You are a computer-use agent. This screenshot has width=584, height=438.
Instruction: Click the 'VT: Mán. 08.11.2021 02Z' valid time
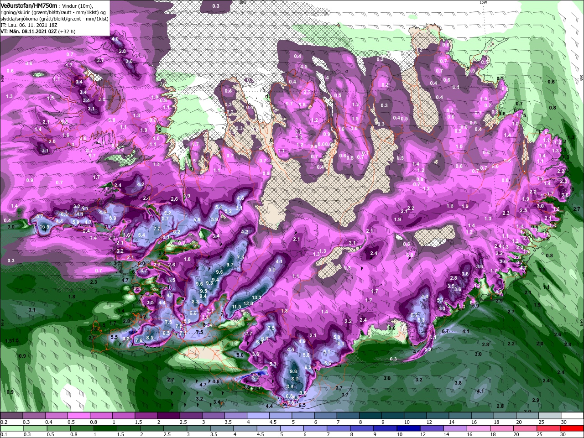point(28,31)
